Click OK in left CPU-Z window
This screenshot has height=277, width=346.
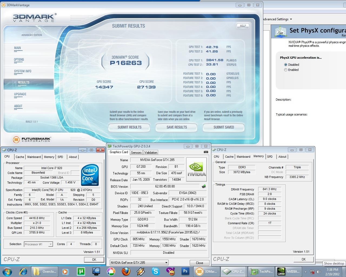coord(94,259)
